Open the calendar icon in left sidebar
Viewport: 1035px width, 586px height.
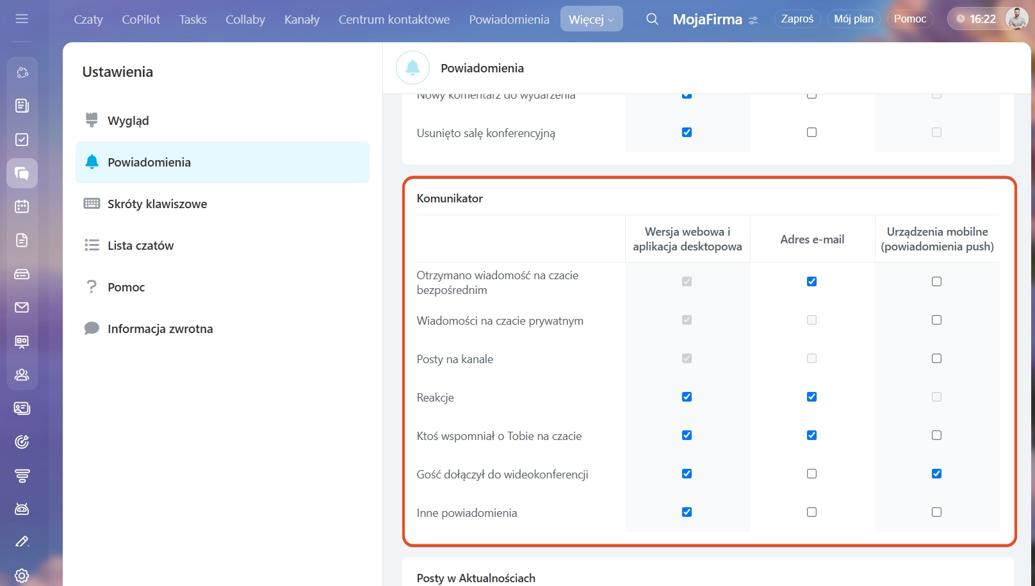click(22, 206)
